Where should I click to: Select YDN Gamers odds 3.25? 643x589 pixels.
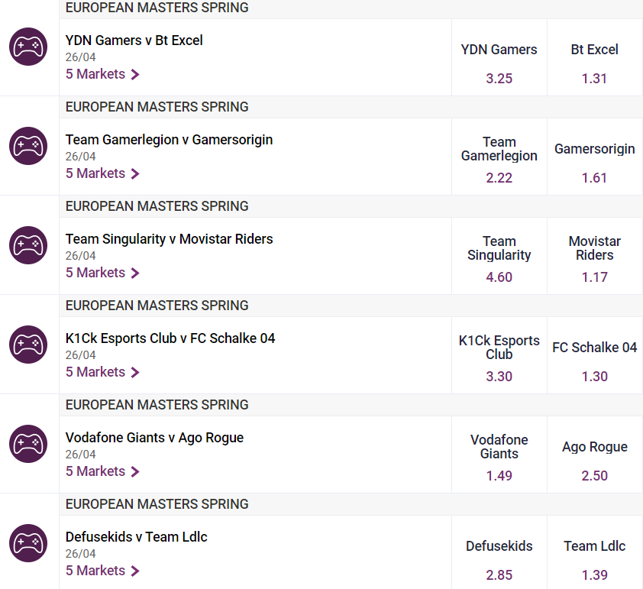tap(499, 57)
